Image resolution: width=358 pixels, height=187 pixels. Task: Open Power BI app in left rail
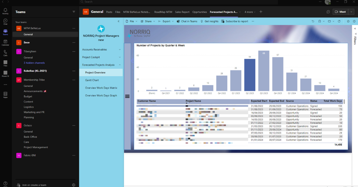[x=5, y=73]
